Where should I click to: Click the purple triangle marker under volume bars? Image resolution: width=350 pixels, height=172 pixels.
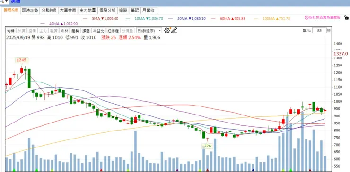coord(177,170)
